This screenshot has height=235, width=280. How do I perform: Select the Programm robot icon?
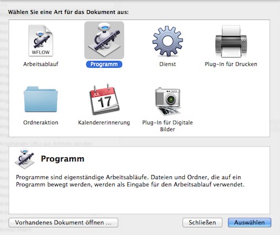coord(104,40)
